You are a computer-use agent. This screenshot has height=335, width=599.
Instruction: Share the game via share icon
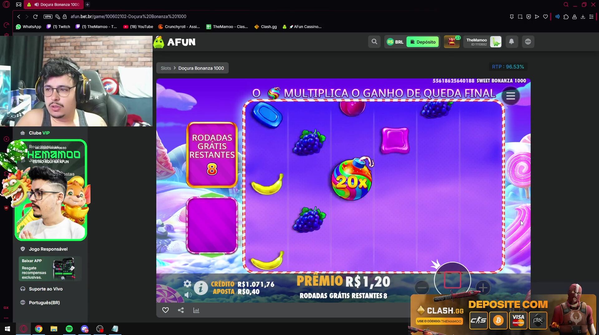(x=181, y=310)
